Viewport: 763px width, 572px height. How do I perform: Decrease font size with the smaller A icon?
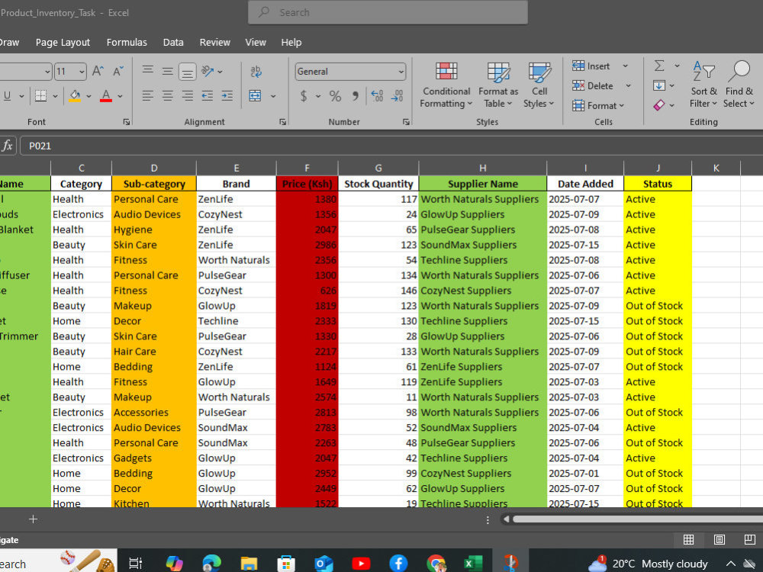[118, 72]
